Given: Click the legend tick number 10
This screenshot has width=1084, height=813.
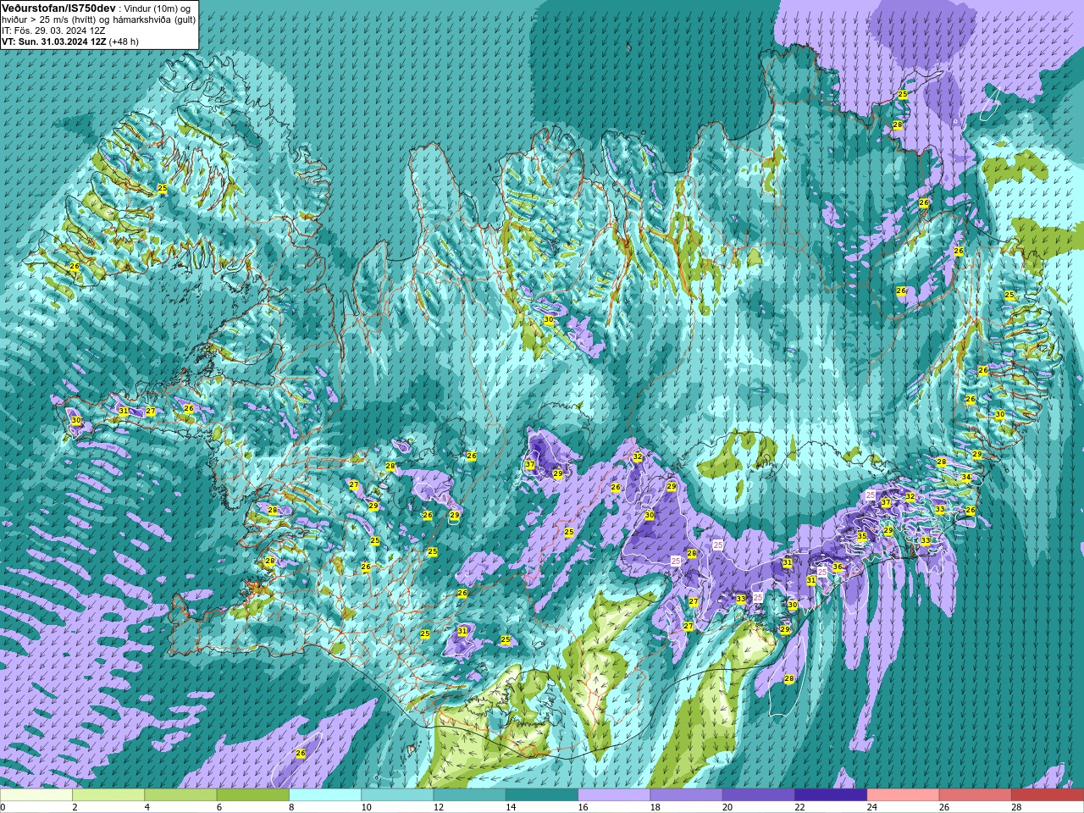Looking at the screenshot, I should [366, 807].
